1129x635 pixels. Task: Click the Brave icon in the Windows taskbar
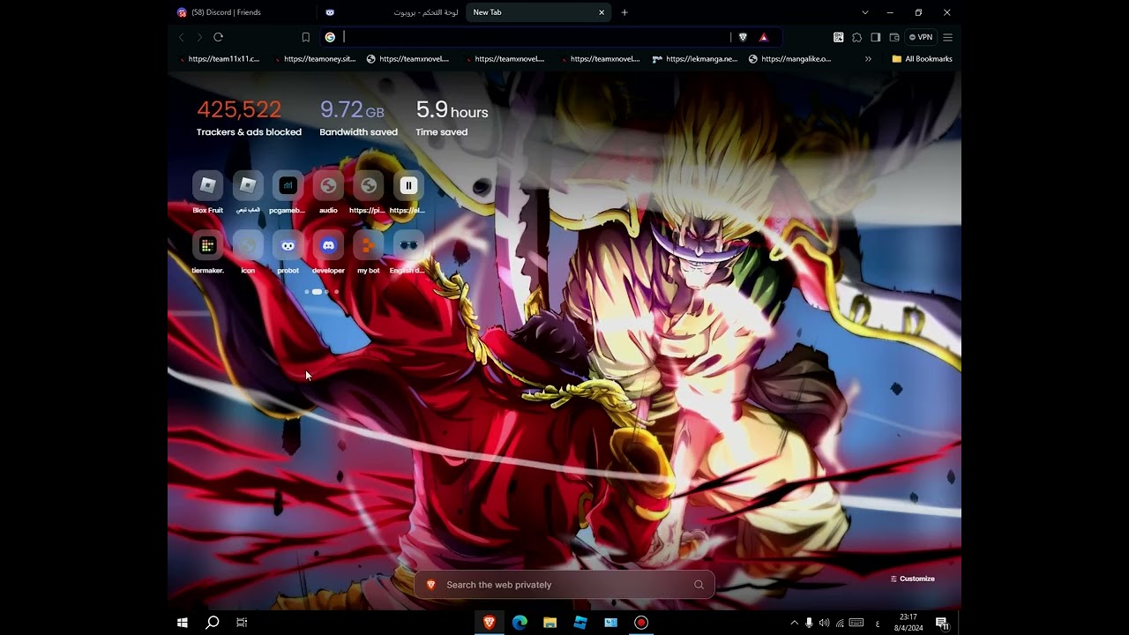click(x=490, y=623)
